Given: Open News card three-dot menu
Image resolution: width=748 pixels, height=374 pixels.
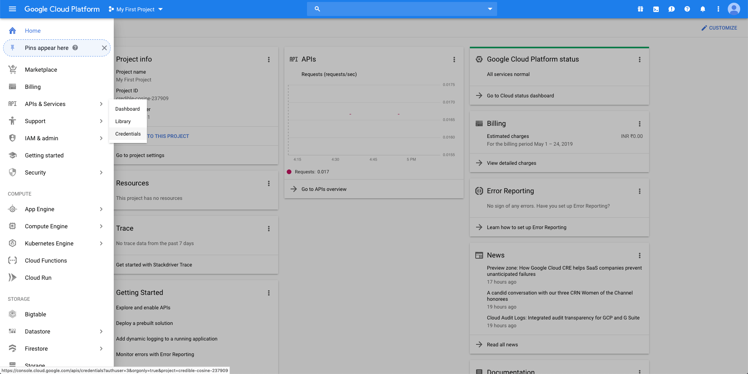Looking at the screenshot, I should pos(640,256).
